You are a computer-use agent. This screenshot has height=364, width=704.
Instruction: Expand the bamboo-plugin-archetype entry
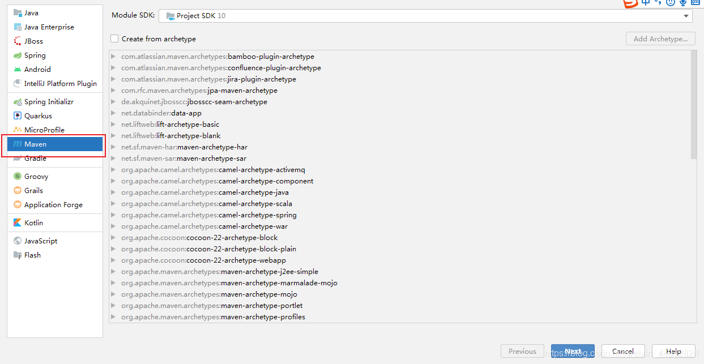[x=114, y=57]
